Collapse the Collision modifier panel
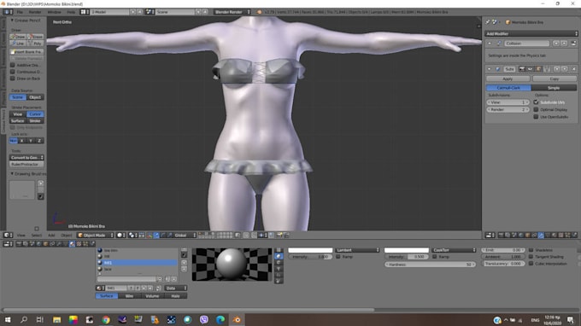Screen dimensions: 581x326 click(490, 44)
